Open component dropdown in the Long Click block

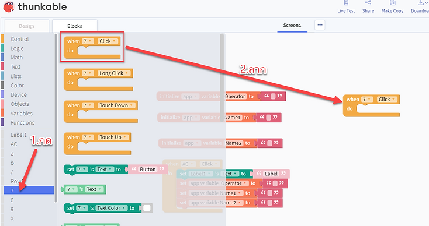pos(88,73)
